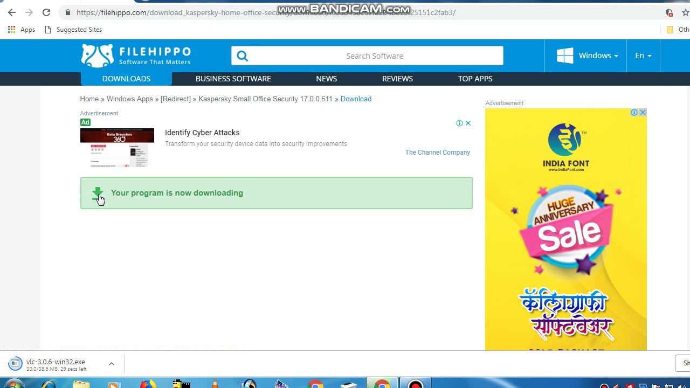Close the banner ad with X
690x388 pixels.
coord(468,123)
